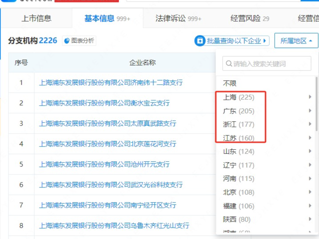Open 南宁经开区支行 branch link
The width and height of the screenshot is (319, 239).
[108, 205]
